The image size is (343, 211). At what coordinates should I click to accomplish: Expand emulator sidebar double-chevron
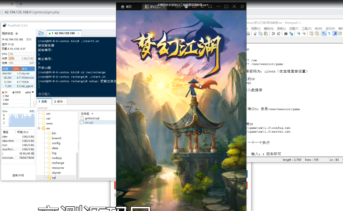(242, 6)
